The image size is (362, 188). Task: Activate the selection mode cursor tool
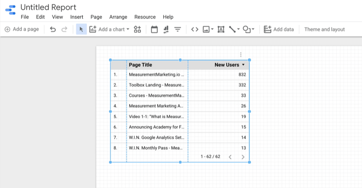tap(81, 29)
